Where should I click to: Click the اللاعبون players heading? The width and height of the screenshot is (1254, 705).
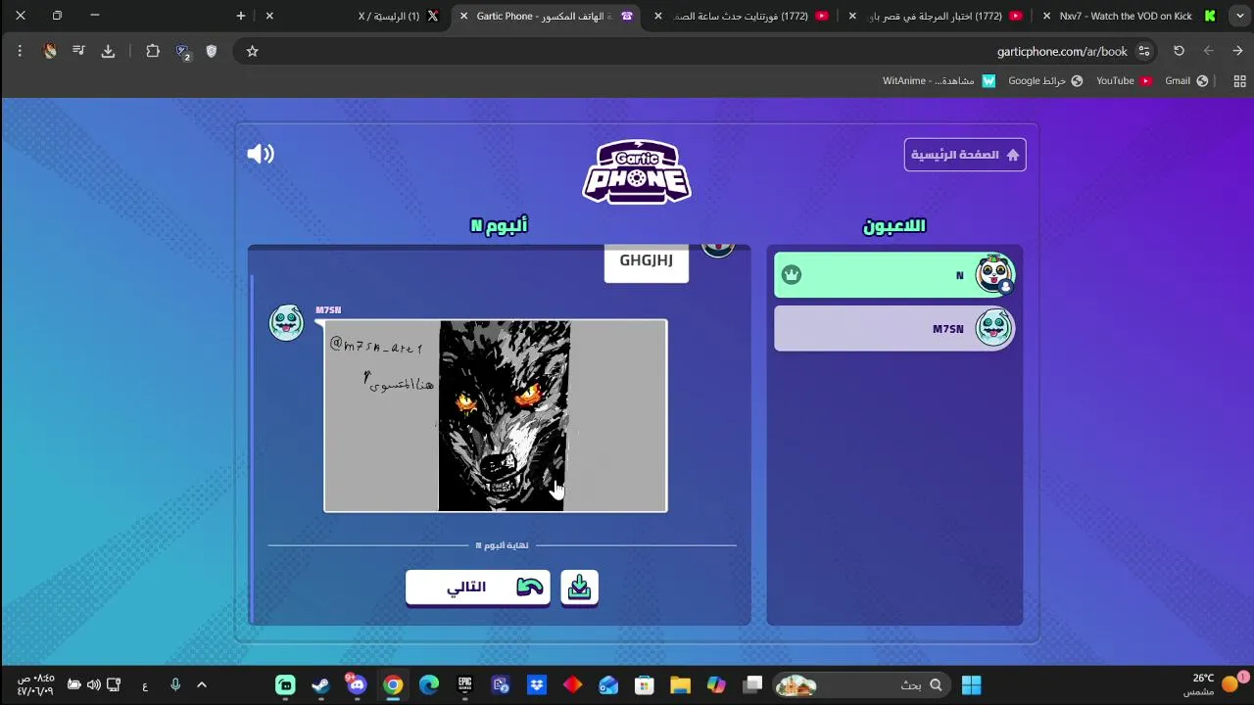click(x=894, y=226)
